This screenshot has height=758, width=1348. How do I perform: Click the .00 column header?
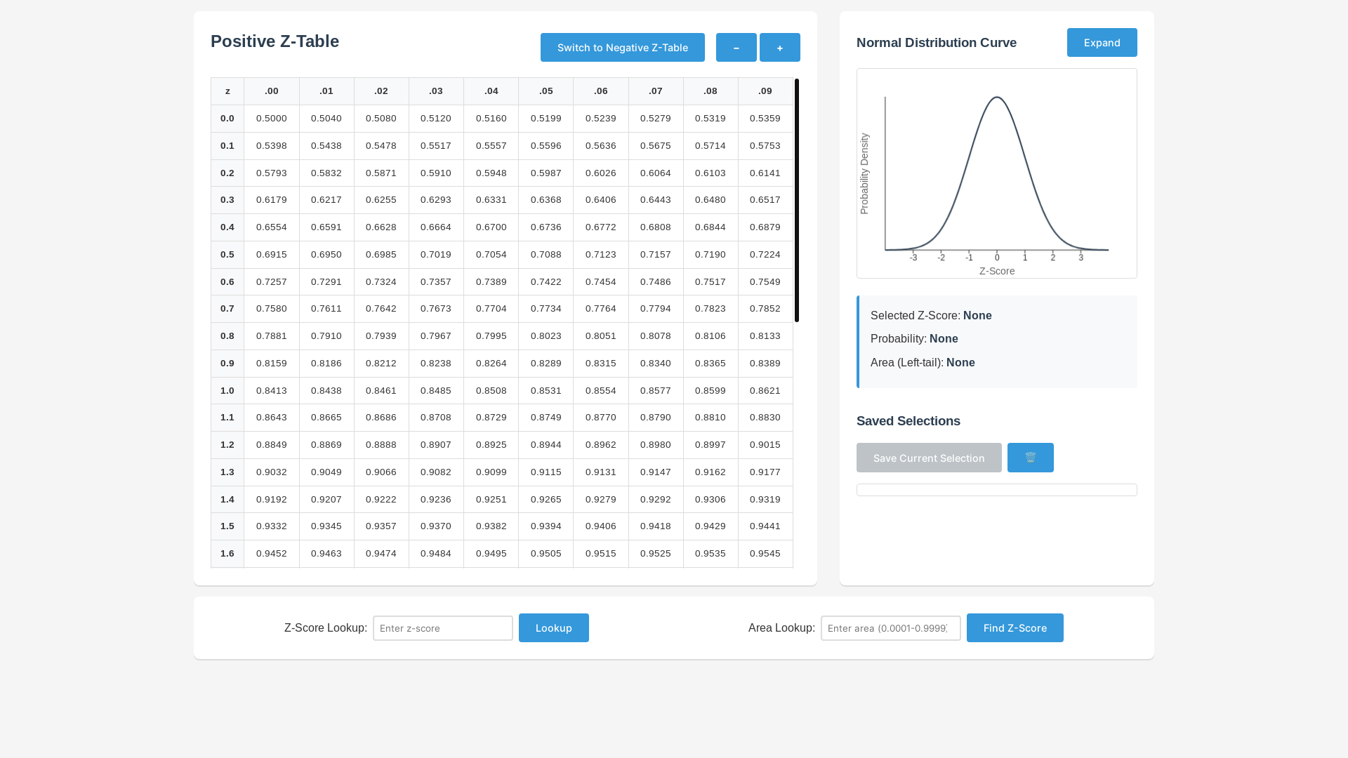(272, 91)
